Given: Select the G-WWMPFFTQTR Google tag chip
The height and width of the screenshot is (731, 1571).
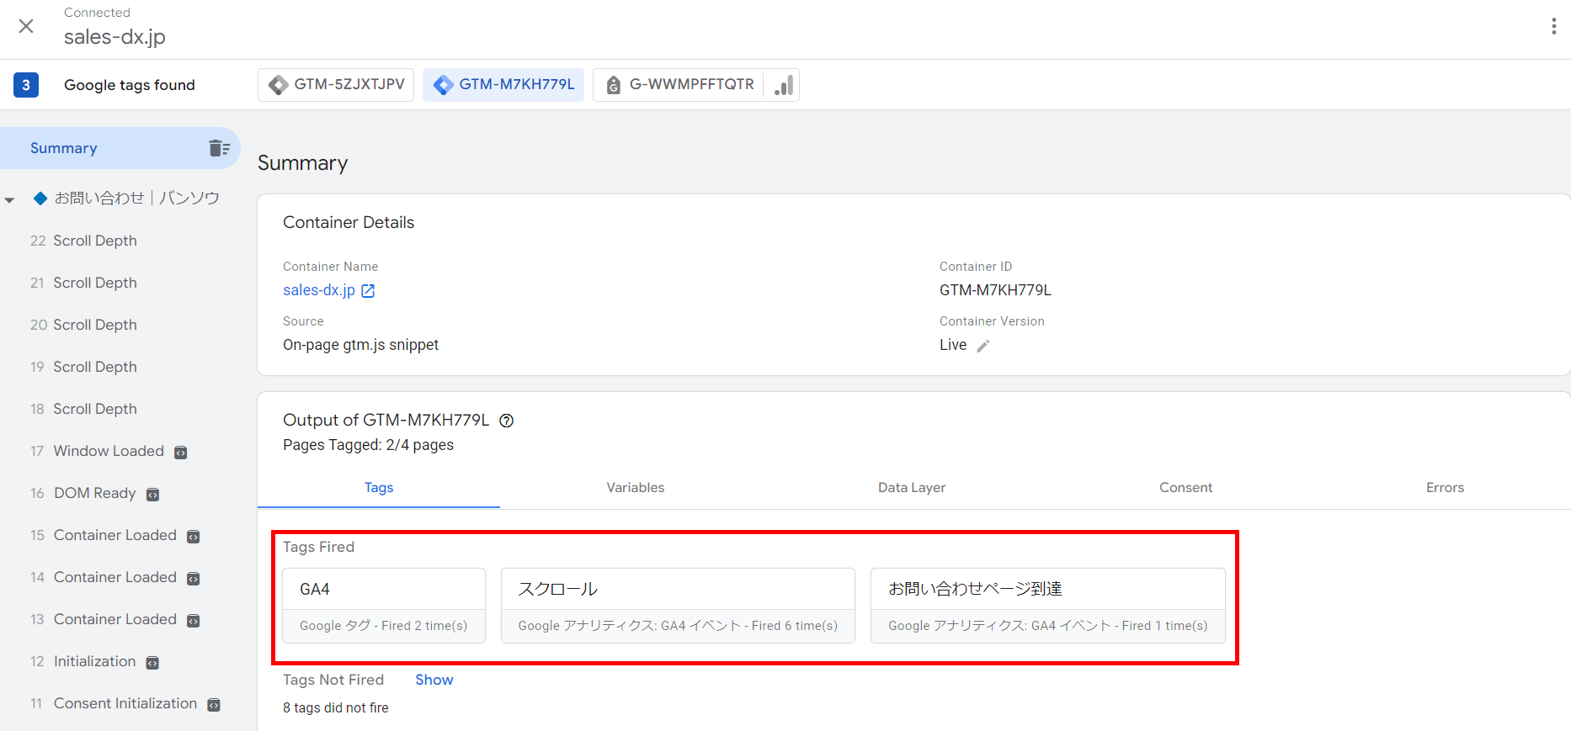Looking at the screenshot, I should tap(679, 85).
